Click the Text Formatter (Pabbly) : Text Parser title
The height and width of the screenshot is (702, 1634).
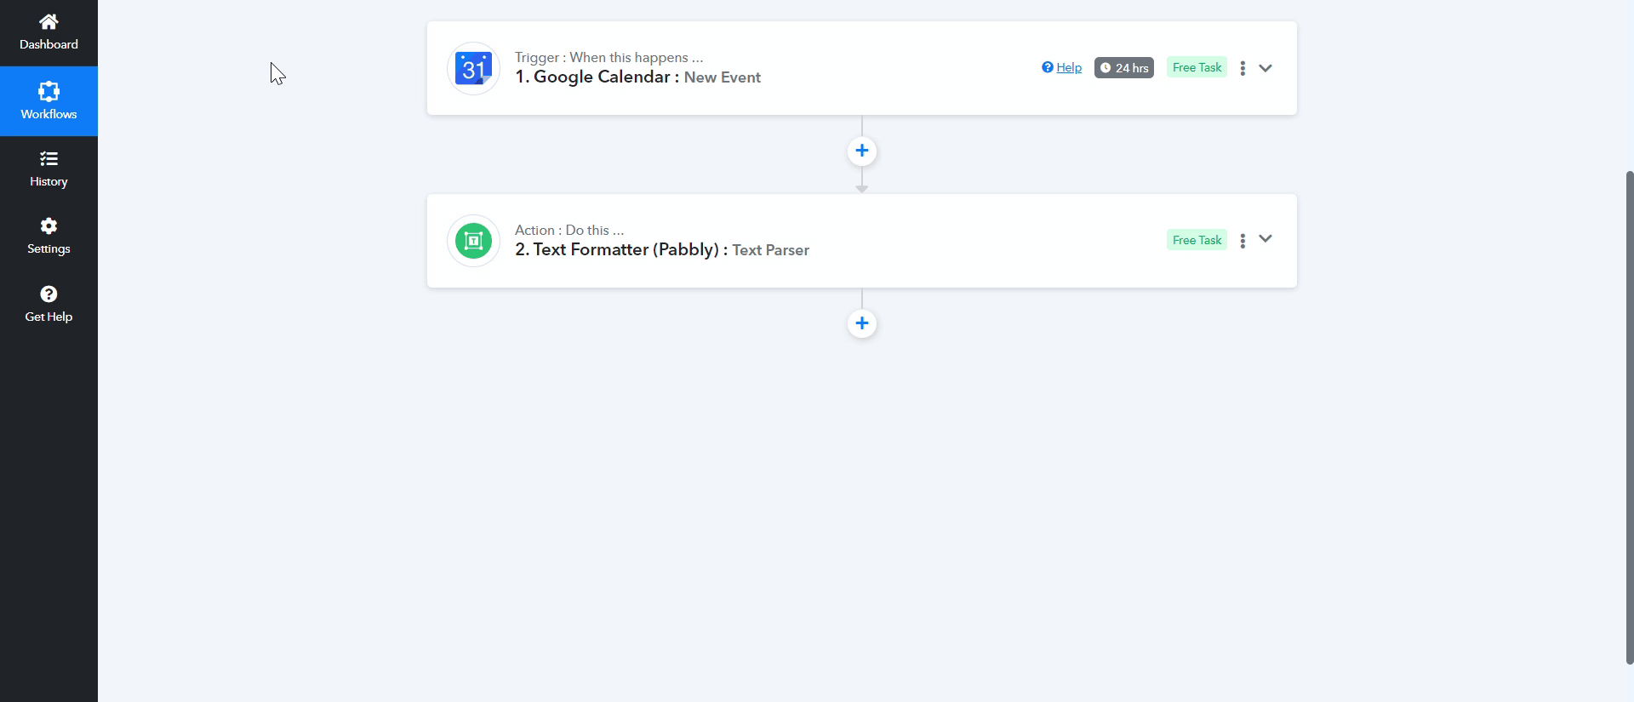(662, 250)
